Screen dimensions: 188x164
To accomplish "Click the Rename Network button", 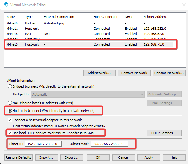I will (169, 73).
